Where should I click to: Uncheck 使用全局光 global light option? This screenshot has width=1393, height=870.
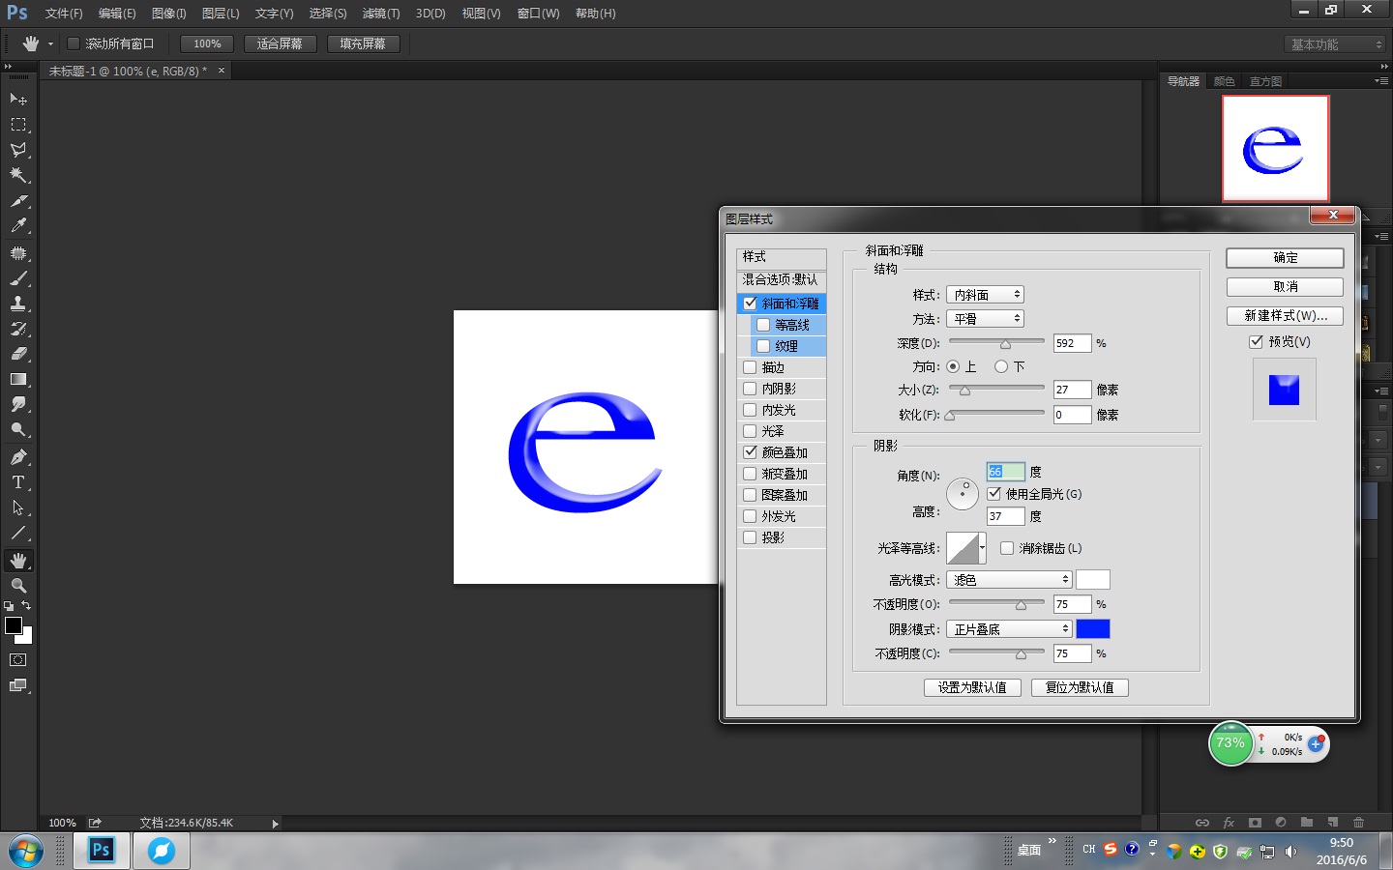[x=994, y=494]
